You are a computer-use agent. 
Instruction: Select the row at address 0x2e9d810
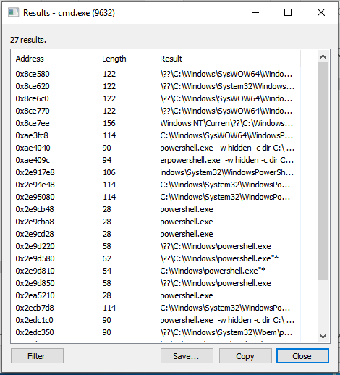(156, 271)
